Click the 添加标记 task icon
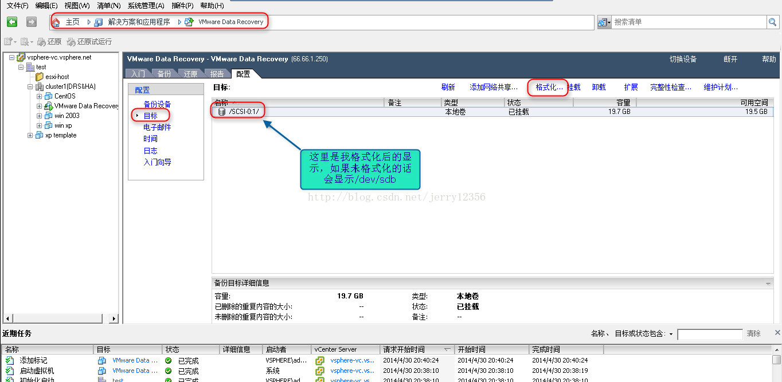Viewport: 782px width, 382px height. (9, 360)
